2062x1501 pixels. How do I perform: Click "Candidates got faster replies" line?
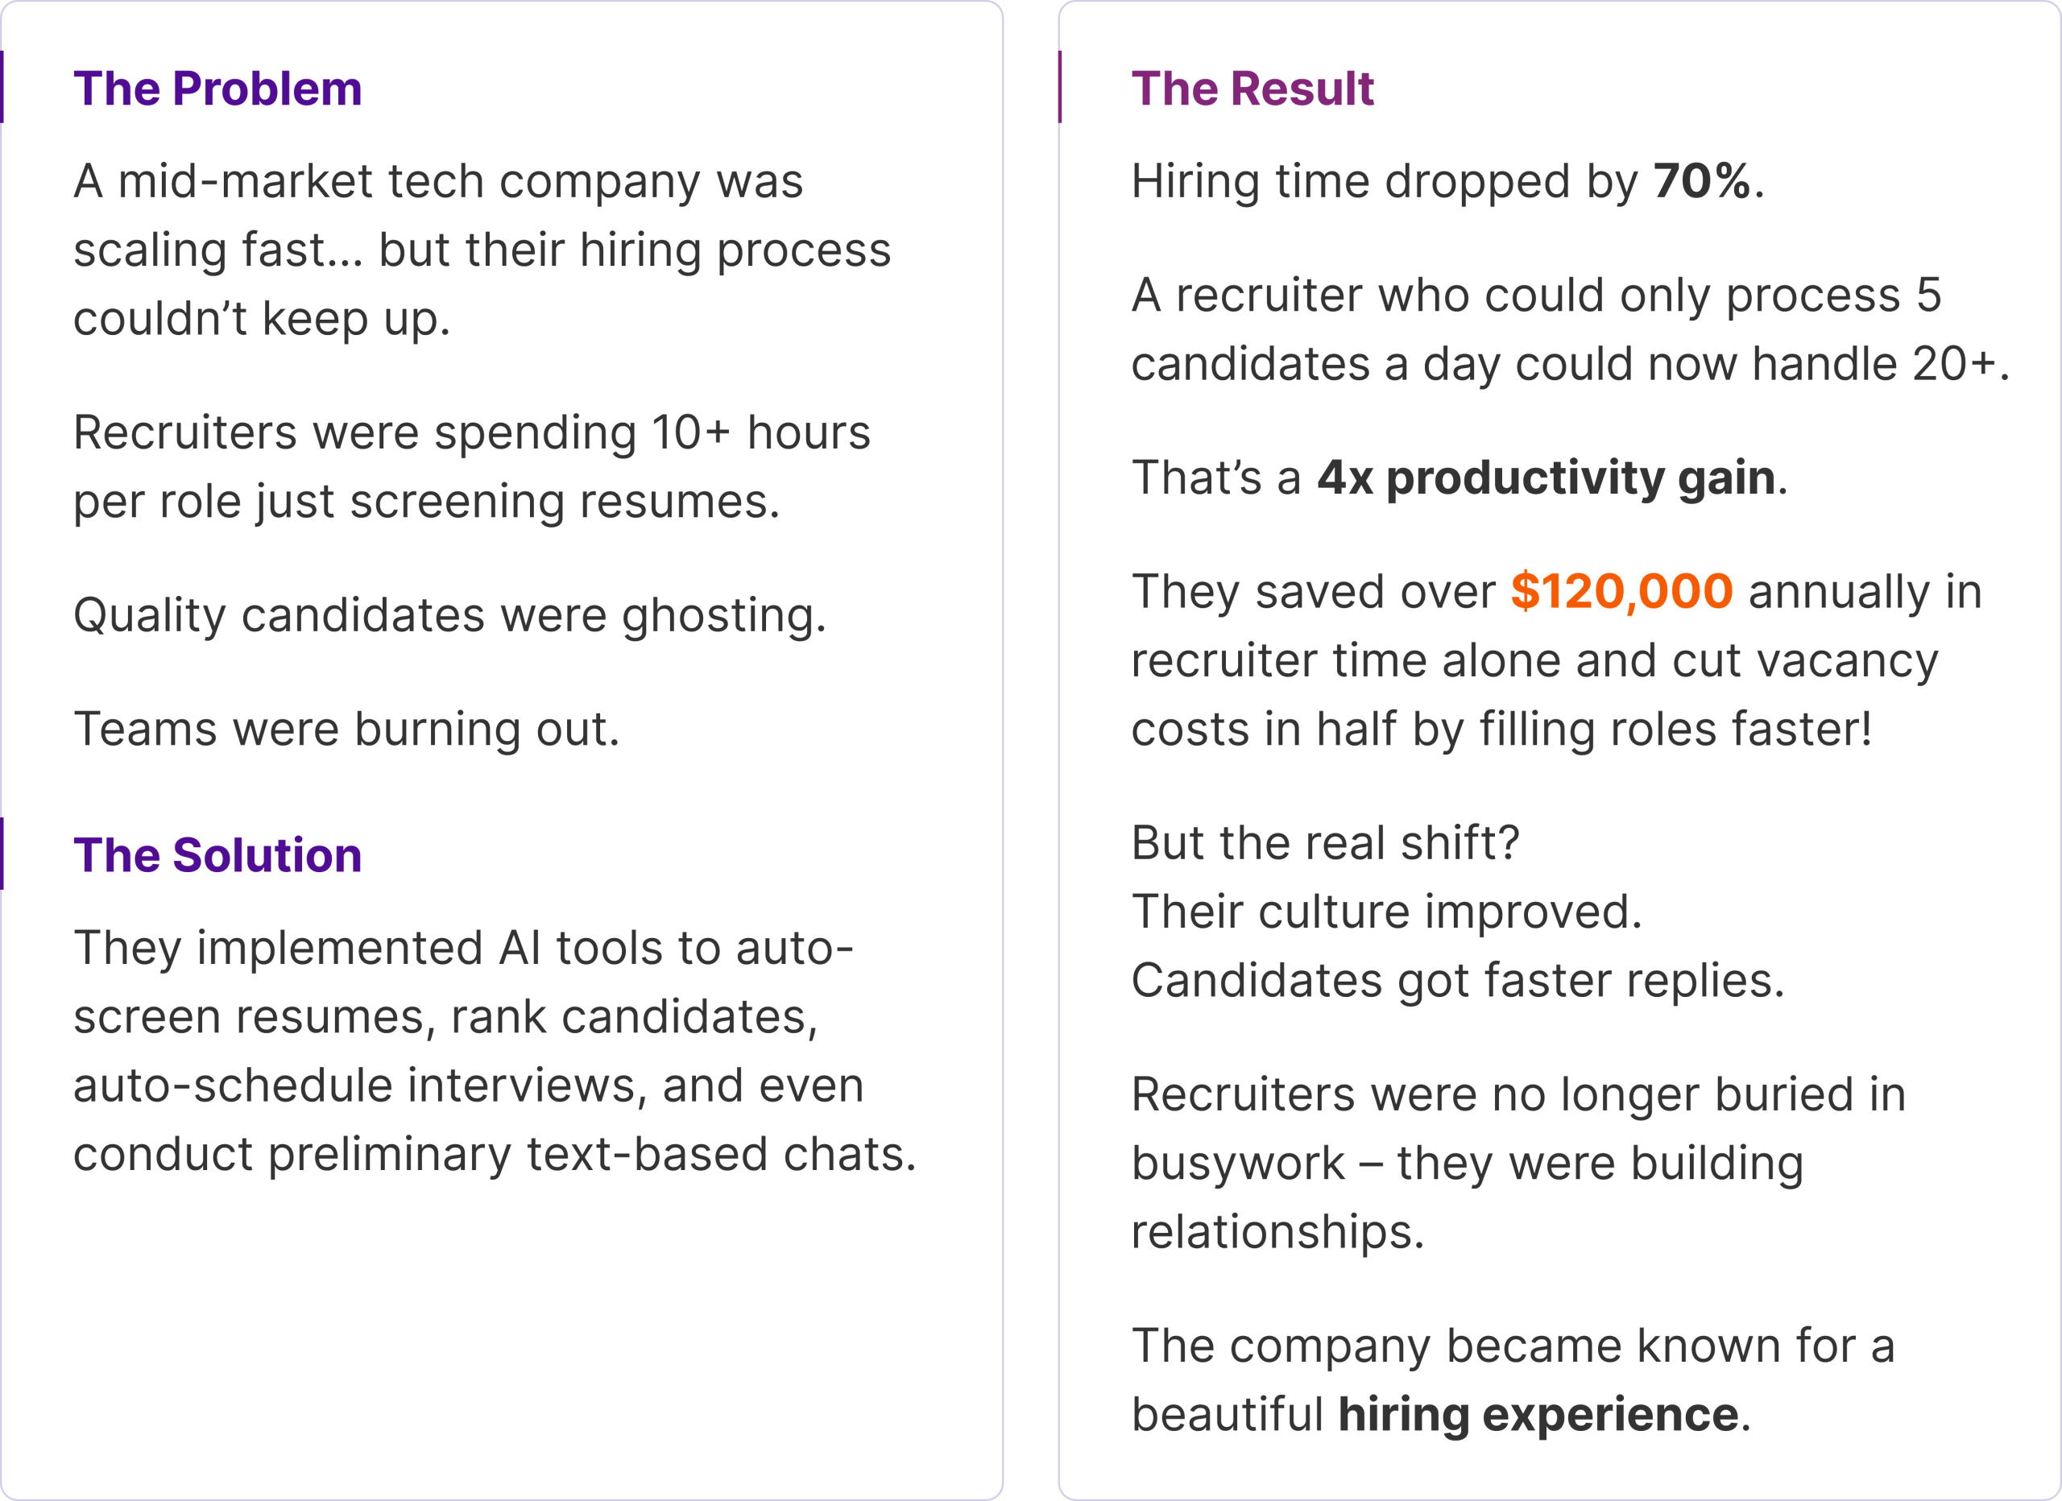1457,980
